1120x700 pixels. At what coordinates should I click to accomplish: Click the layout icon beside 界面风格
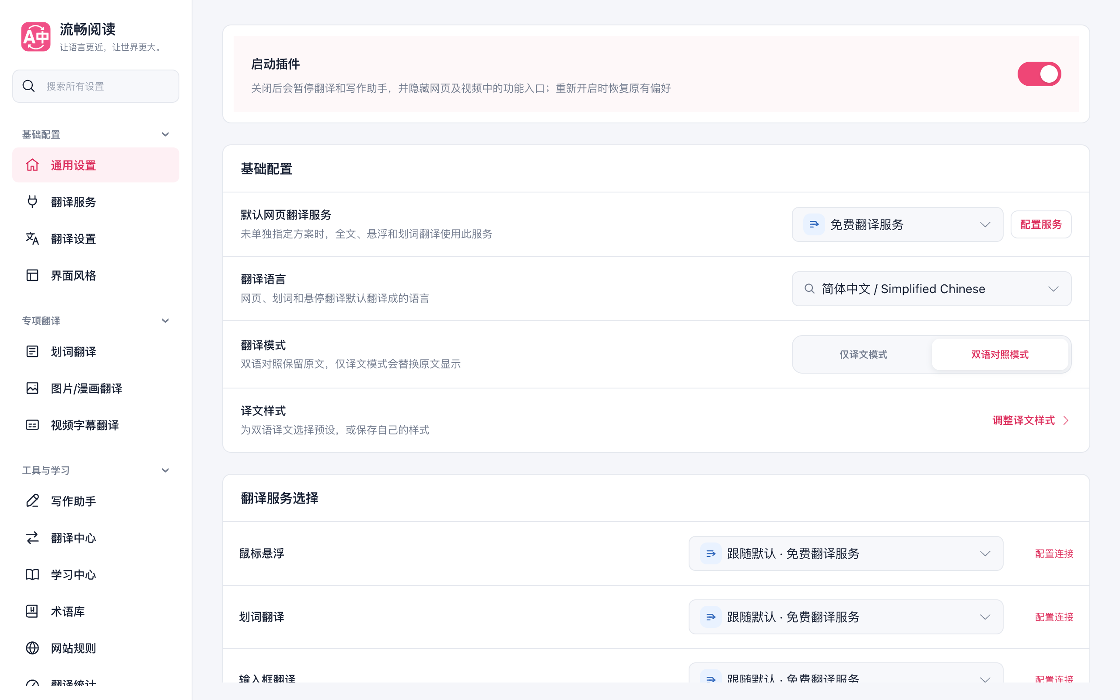click(x=32, y=276)
